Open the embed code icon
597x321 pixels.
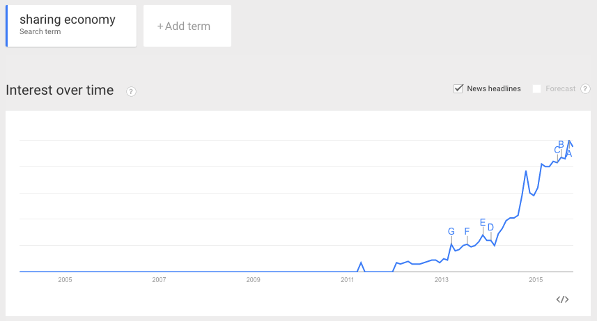[x=563, y=299]
